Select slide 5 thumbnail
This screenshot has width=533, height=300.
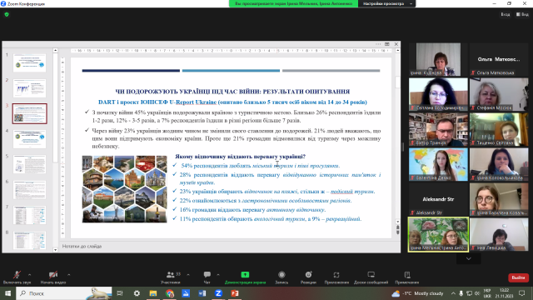click(30, 164)
